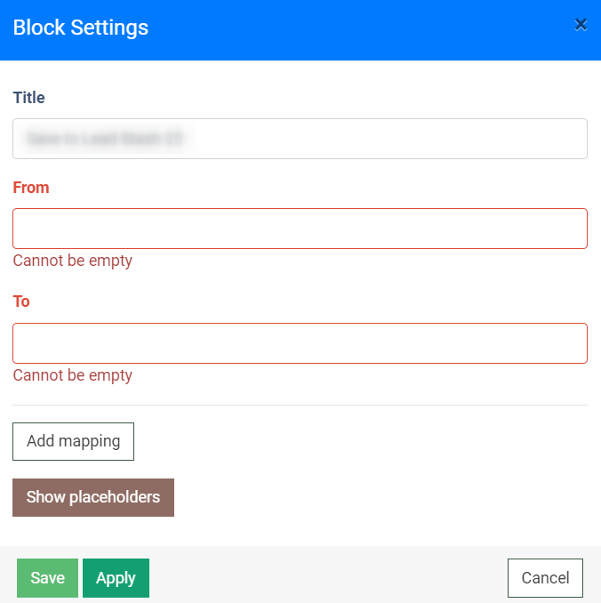Click the error message under To field
This screenshot has width=601, height=603.
[72, 375]
